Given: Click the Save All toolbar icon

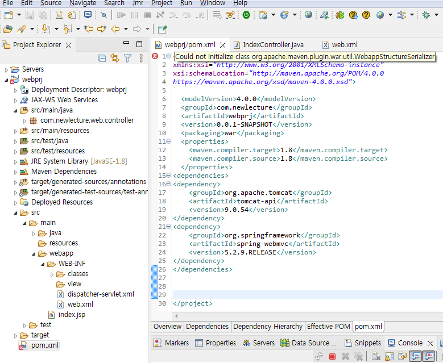Looking at the screenshot, I should tap(43, 15).
